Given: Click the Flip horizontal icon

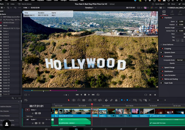Looking at the screenshot, I should pos(178,40).
